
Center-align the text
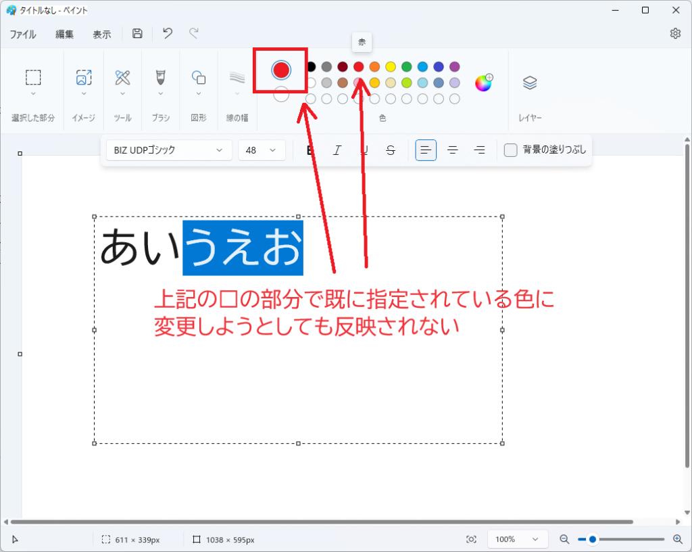452,150
